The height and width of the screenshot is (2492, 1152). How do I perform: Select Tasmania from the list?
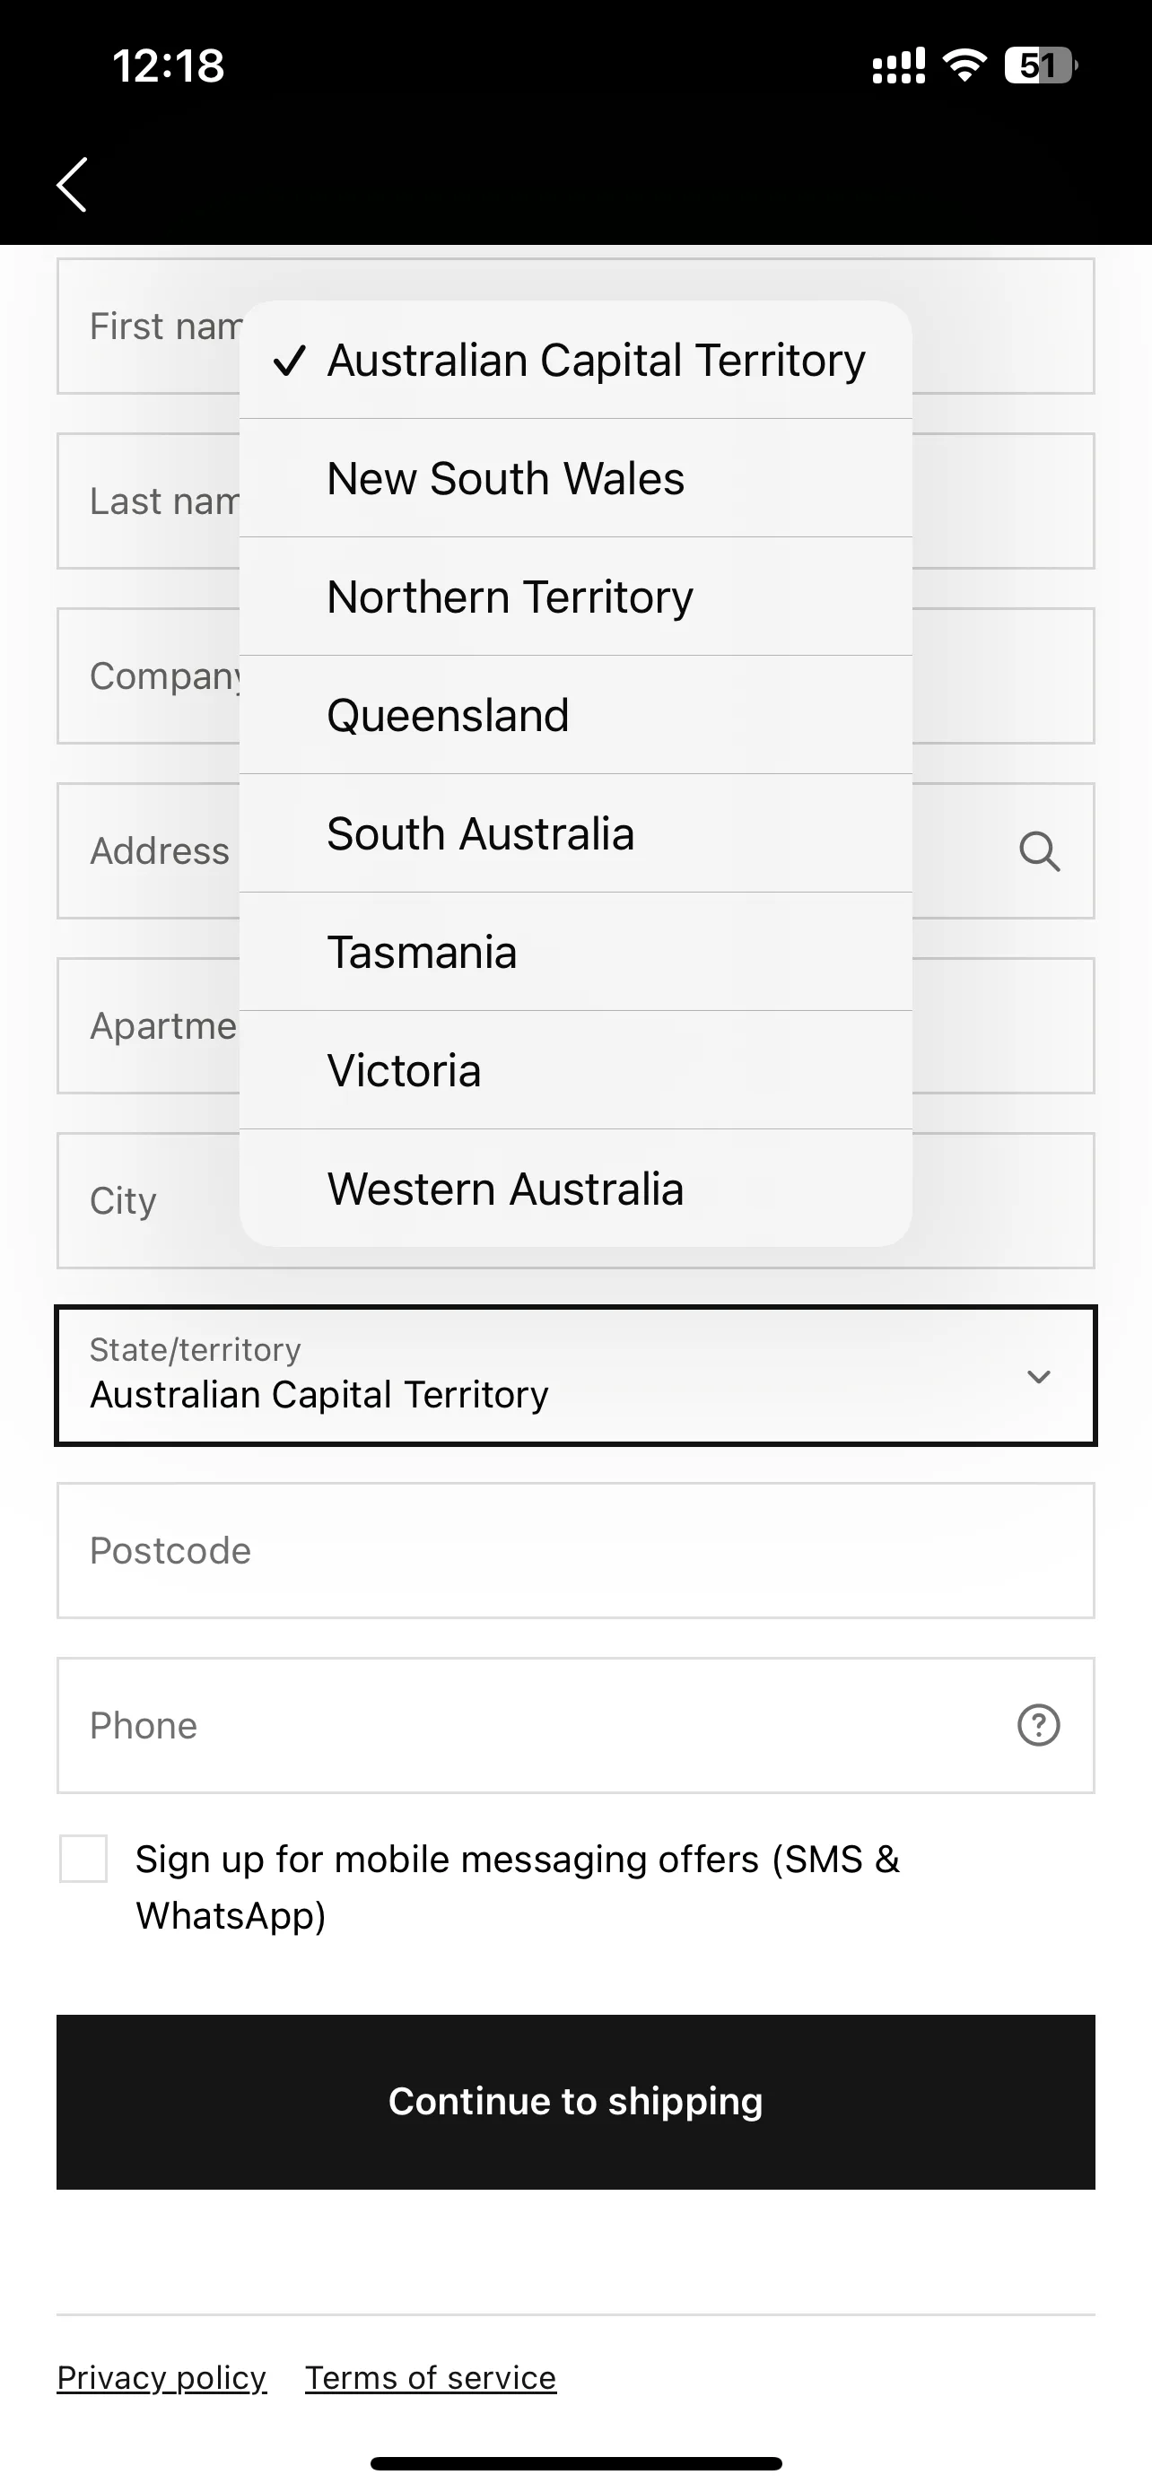pyautogui.click(x=575, y=952)
